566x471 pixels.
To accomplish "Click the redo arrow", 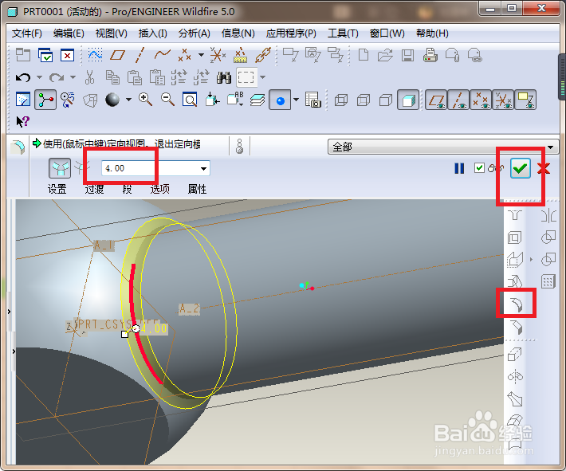I will [x=57, y=77].
